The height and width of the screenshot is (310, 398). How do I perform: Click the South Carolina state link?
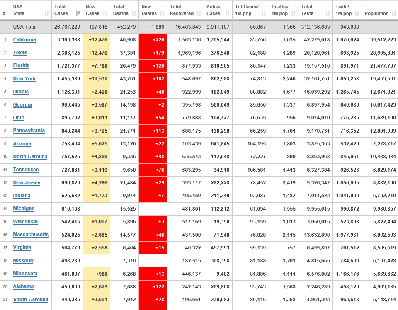[31, 300]
